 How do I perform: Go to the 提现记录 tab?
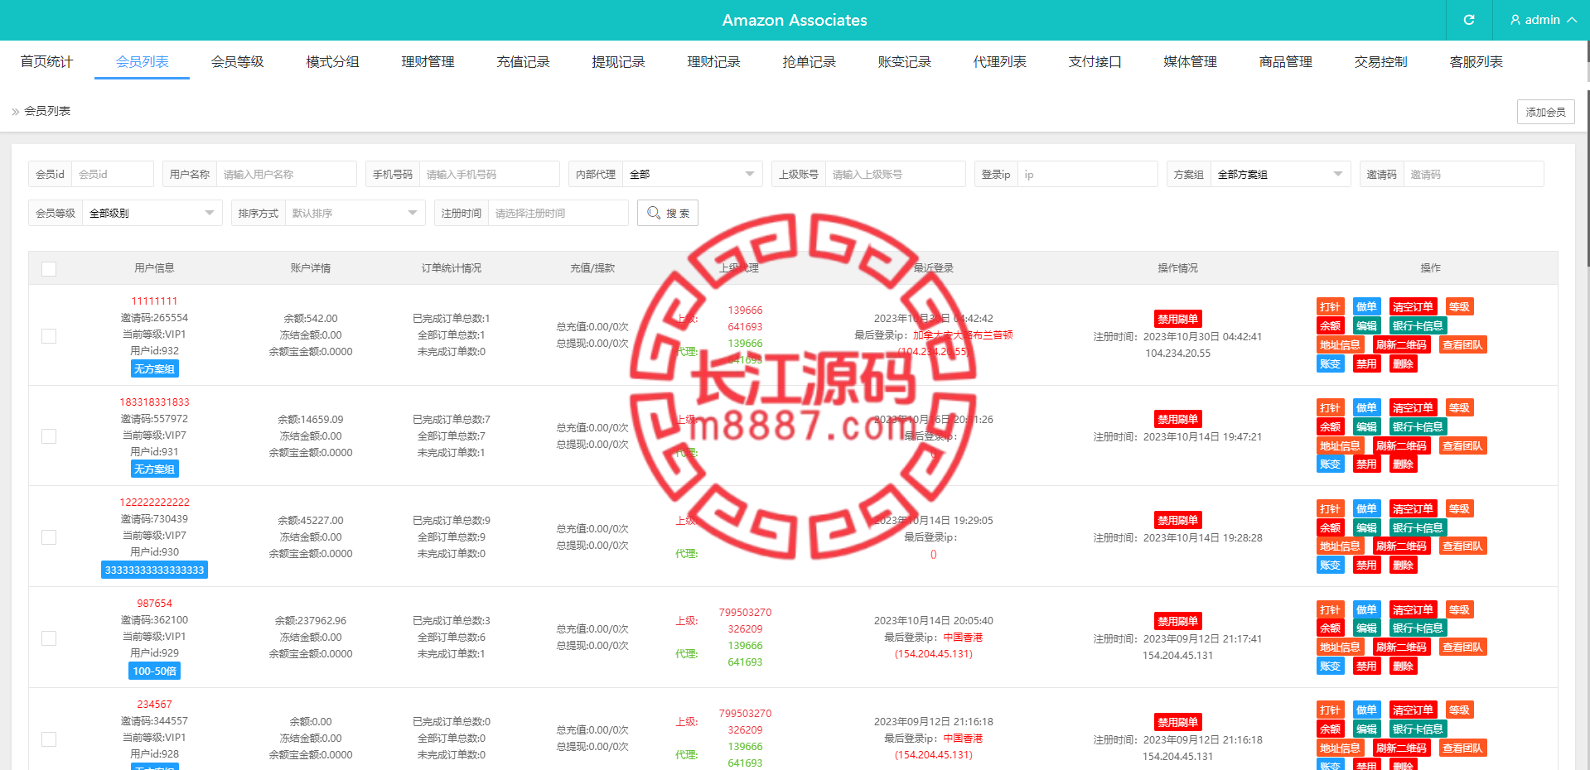tap(618, 62)
